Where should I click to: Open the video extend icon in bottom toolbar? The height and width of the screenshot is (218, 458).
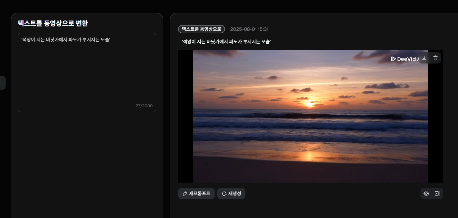pyautogui.click(x=437, y=194)
